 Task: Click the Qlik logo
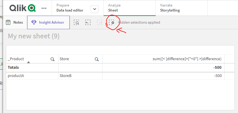23,8
